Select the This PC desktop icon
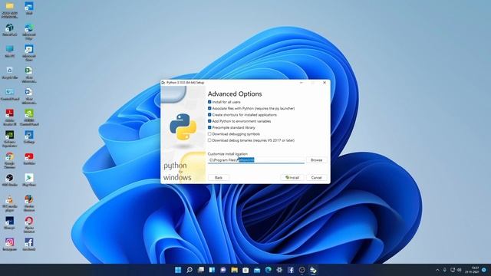 click(10, 51)
